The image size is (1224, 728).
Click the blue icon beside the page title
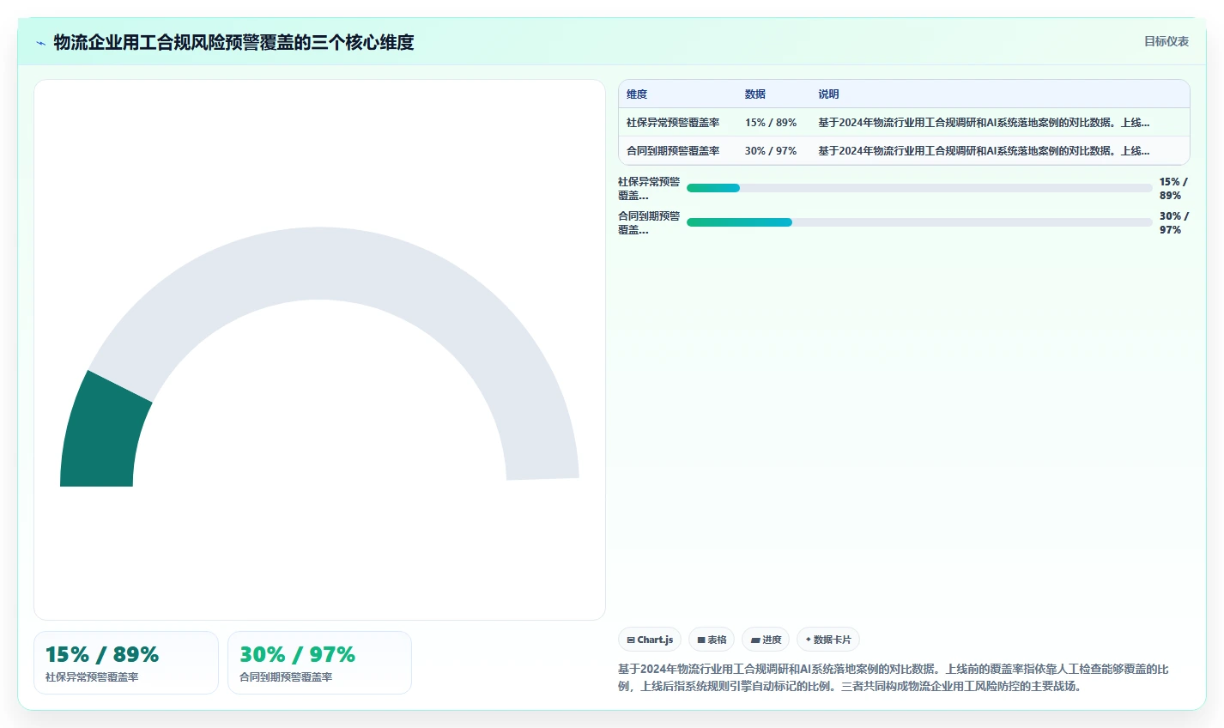40,42
